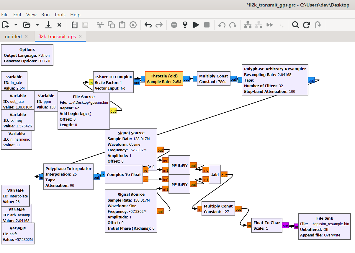Open the Tools menu
The width and height of the screenshot is (355, 253).
(60, 14)
